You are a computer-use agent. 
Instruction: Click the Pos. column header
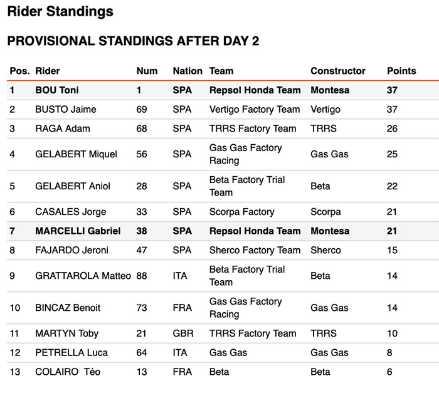19,71
